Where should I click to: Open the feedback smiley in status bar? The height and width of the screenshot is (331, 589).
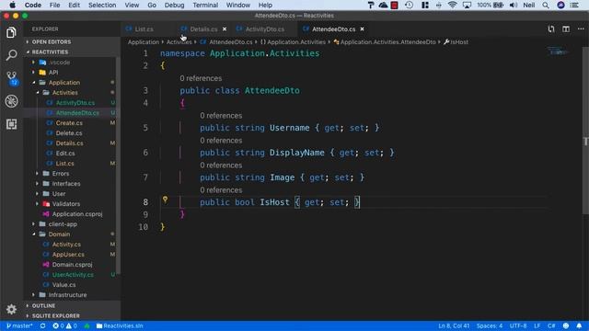click(x=566, y=325)
